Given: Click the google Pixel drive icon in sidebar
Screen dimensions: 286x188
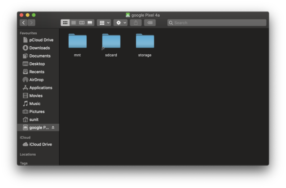Looking at the screenshot, I should pyautogui.click(x=25, y=128).
